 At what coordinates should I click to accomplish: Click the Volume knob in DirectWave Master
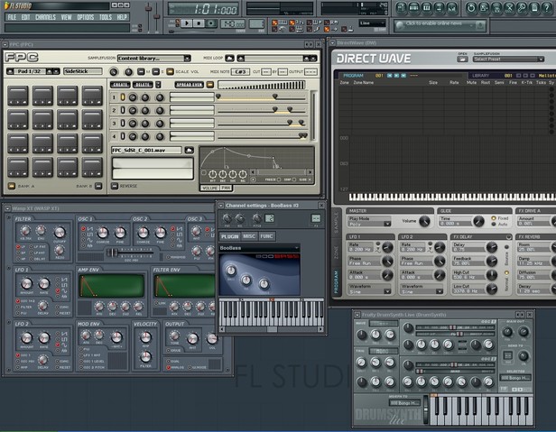tap(424, 220)
